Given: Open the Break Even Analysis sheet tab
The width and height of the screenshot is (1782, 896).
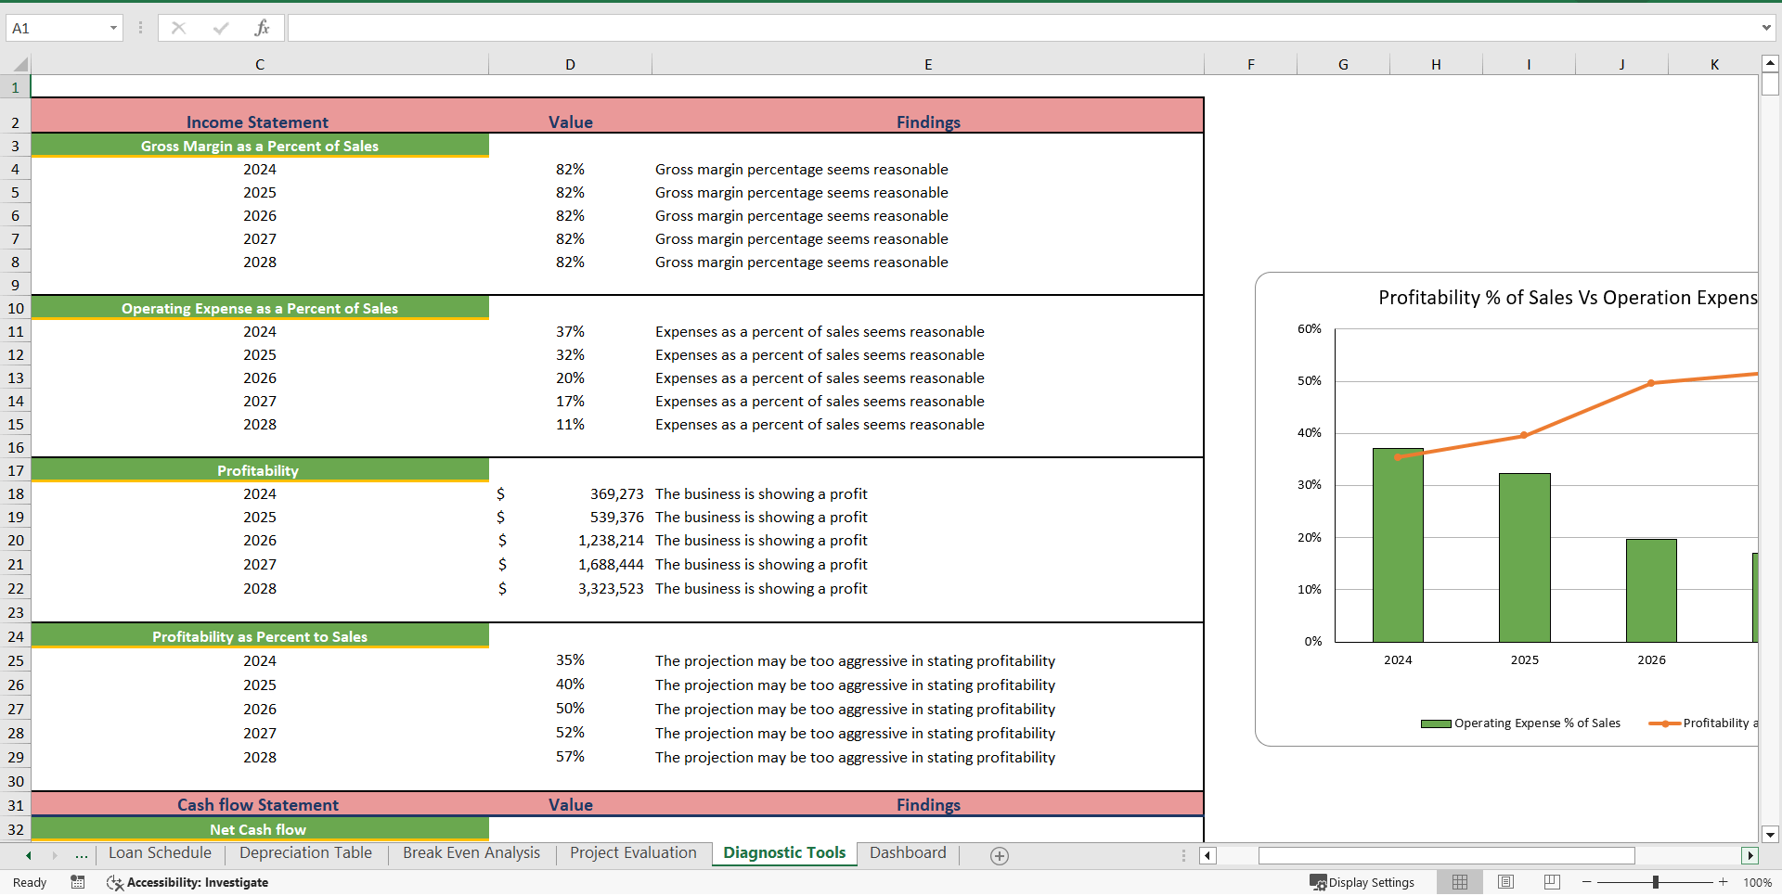Looking at the screenshot, I should click(x=471, y=853).
